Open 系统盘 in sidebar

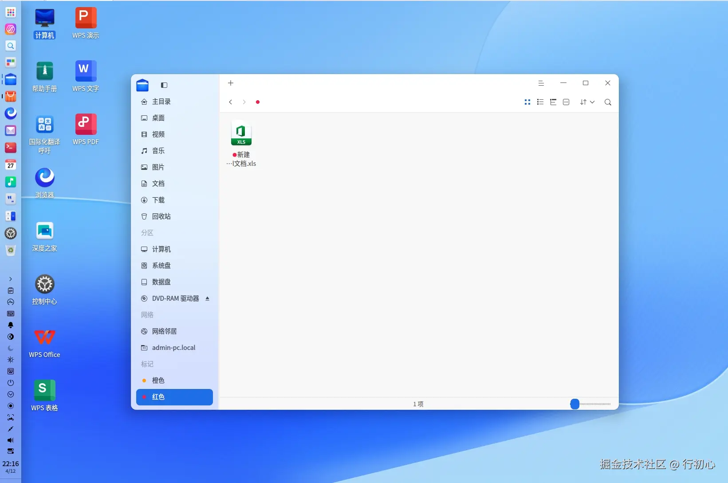tap(174, 266)
